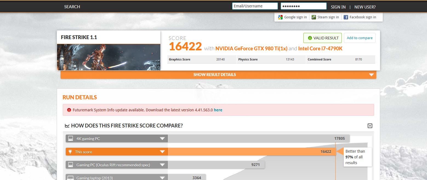The width and height of the screenshot is (427, 180).
Task: Click the Email/Username input field
Action: click(x=255, y=6)
